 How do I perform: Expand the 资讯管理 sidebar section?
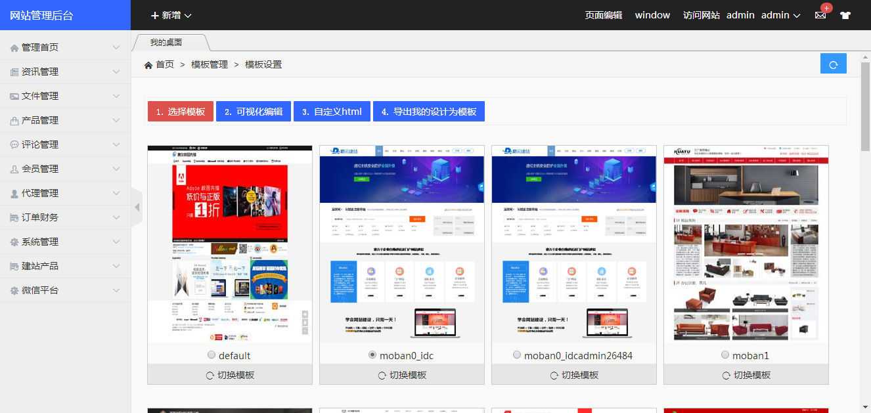pyautogui.click(x=65, y=72)
